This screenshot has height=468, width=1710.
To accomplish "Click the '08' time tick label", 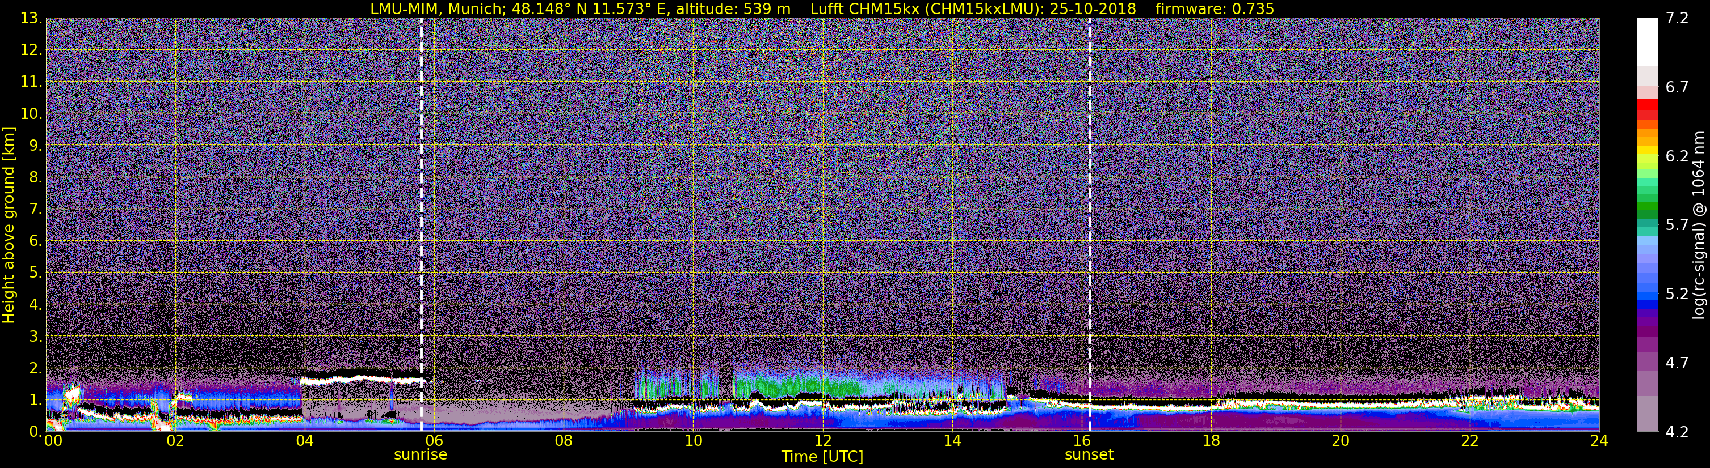I will click(563, 441).
